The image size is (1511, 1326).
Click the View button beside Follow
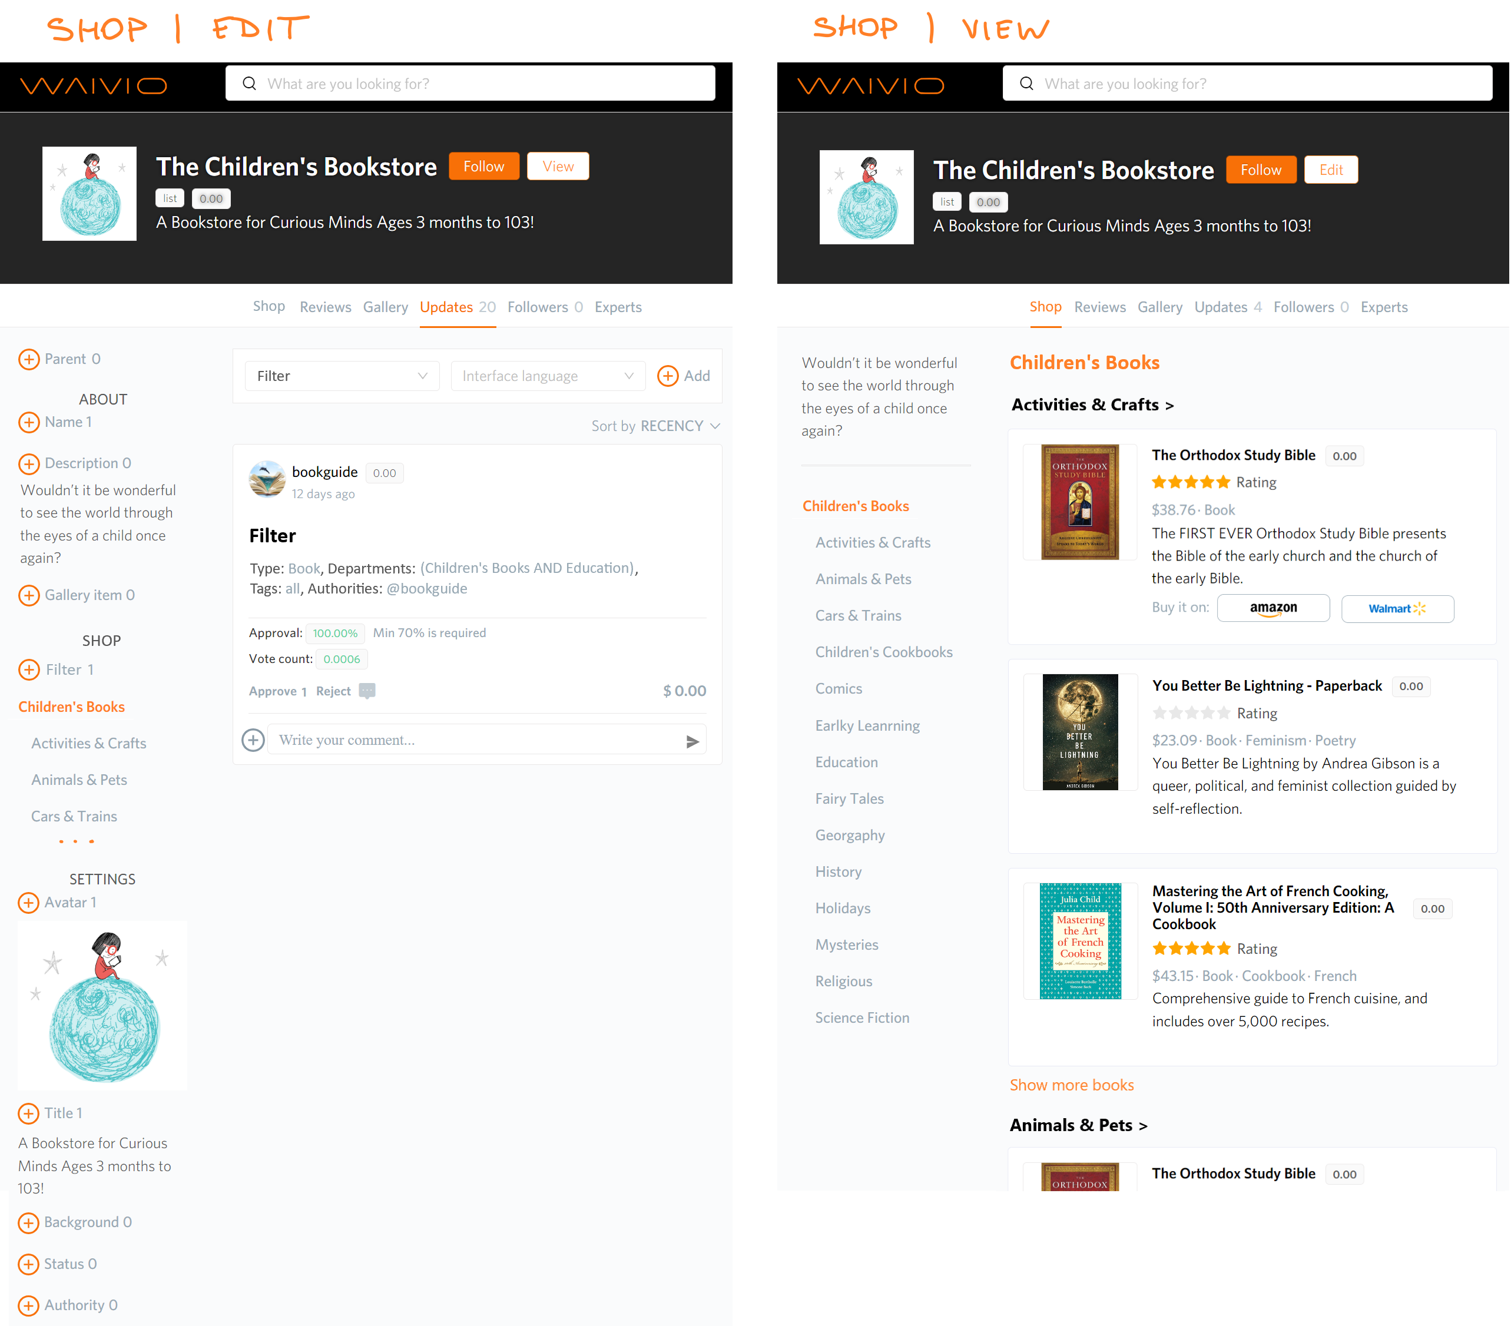click(558, 166)
